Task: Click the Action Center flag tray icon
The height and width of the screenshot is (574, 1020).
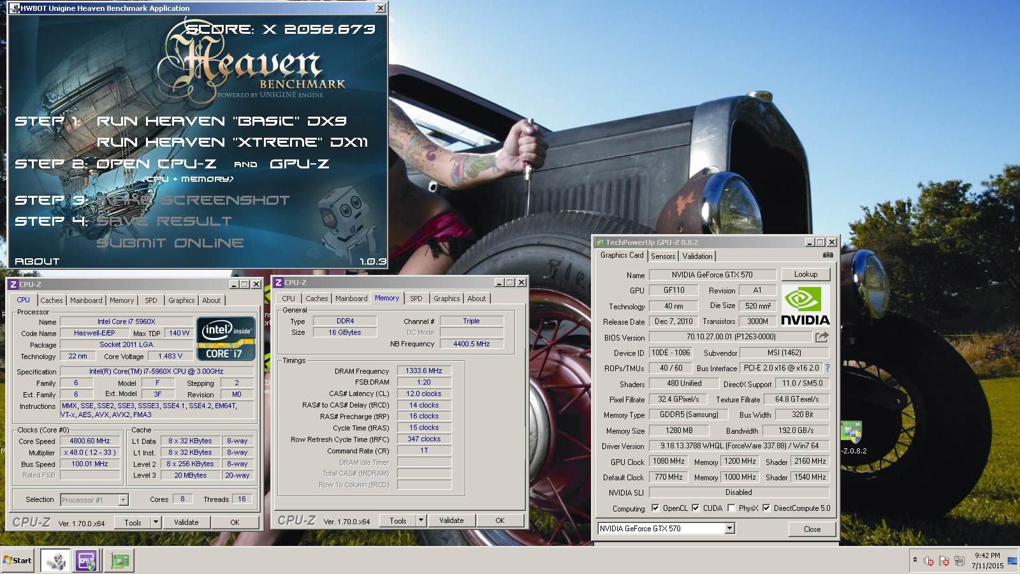Action: (x=943, y=561)
